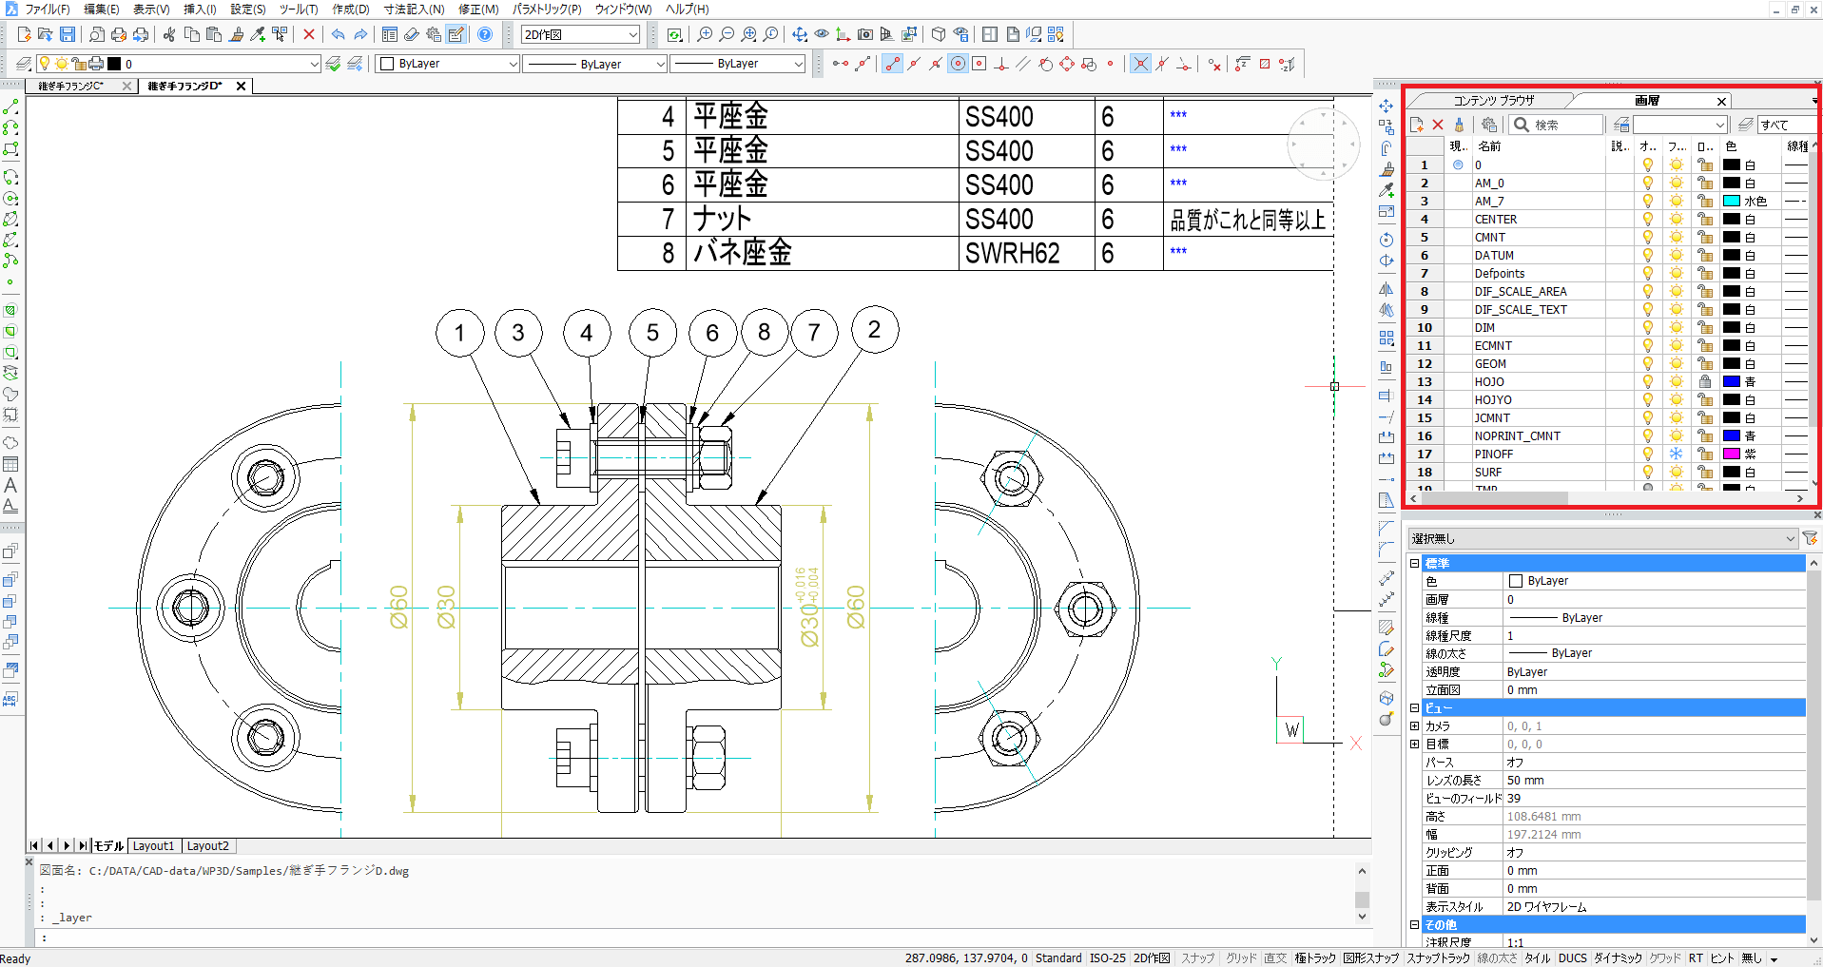Create a new drawing with New icon
This screenshot has height=967, width=1823.
tap(24, 34)
